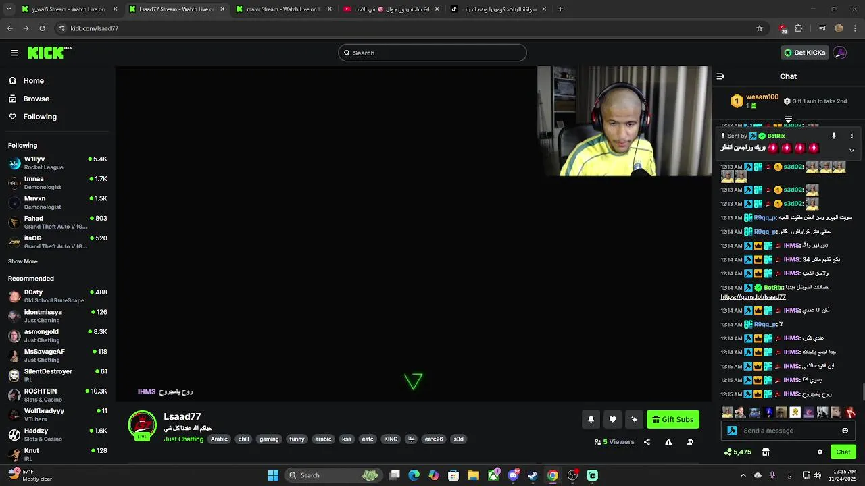Viewport: 865px width, 486px height.
Task: Click weaam100 top gifter entry
Action: [755, 101]
